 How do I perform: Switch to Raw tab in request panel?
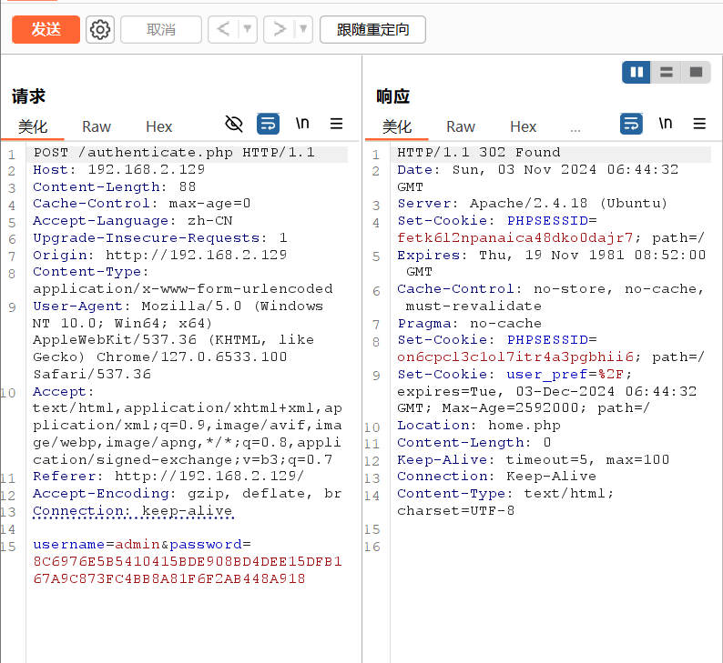[97, 126]
